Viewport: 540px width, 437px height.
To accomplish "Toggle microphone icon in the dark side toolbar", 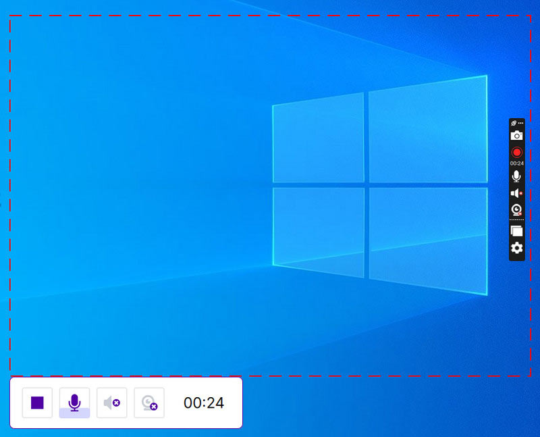I will (516, 176).
